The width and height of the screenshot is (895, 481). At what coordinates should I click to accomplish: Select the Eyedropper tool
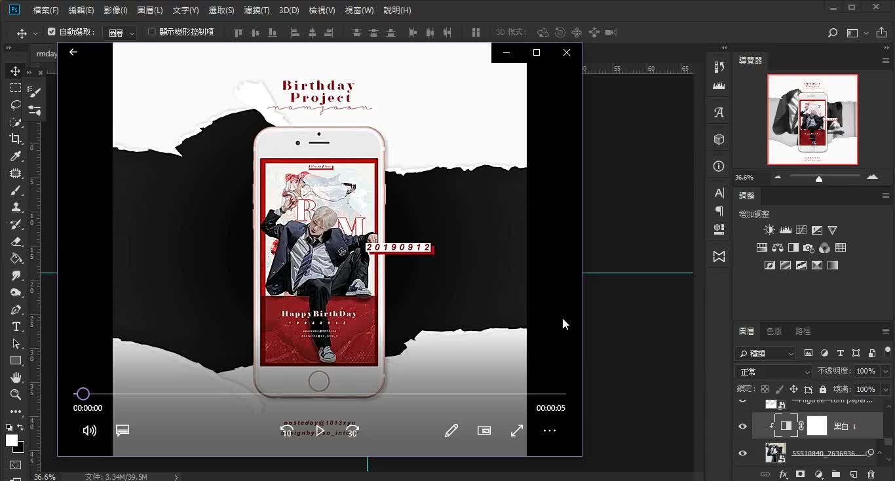(16, 156)
